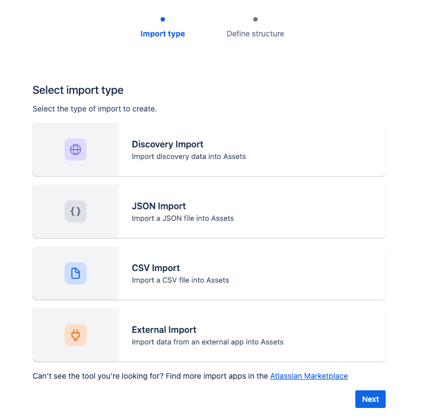Image resolution: width=421 pixels, height=419 pixels.
Task: Open the Atlassian Marketplace link
Action: coord(309,376)
